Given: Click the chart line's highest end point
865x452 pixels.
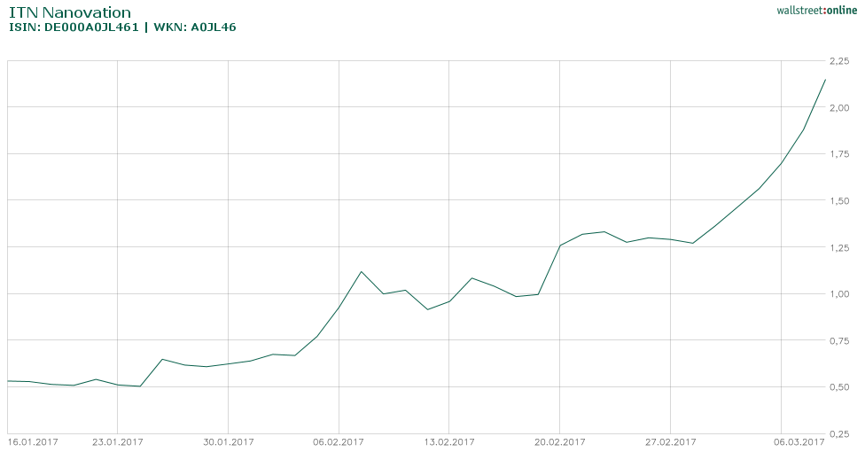Looking at the screenshot, I should tap(825, 80).
